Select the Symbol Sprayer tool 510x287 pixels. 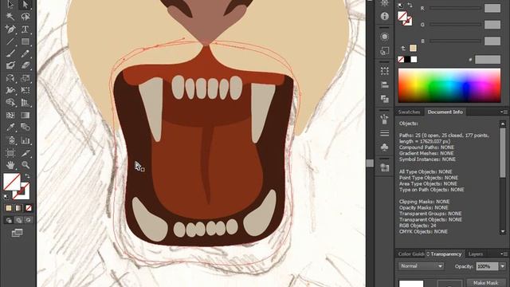point(10,140)
